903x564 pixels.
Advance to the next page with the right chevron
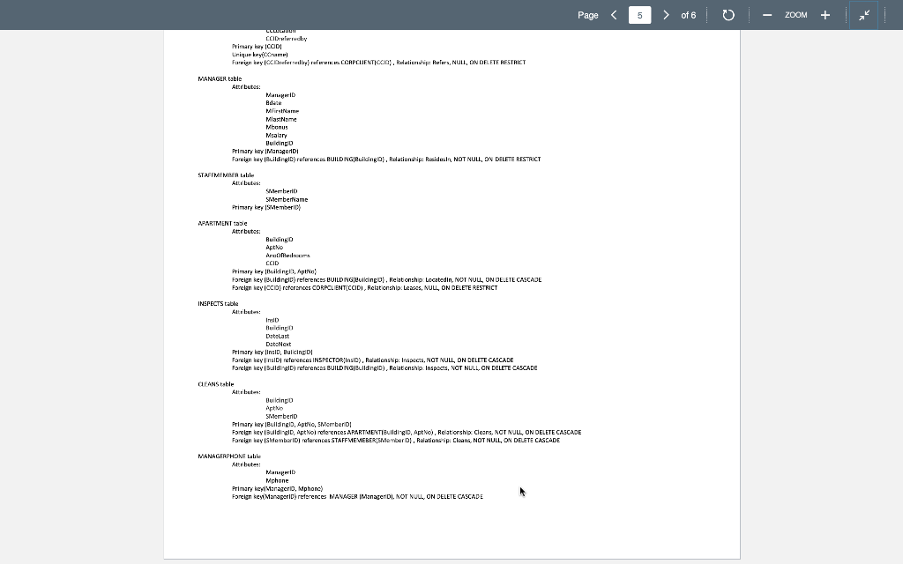point(667,14)
